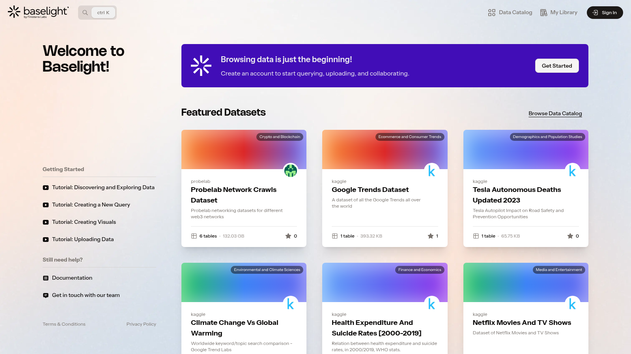Click the video icon for Creating a New Query
Image resolution: width=631 pixels, height=354 pixels.
tap(46, 205)
